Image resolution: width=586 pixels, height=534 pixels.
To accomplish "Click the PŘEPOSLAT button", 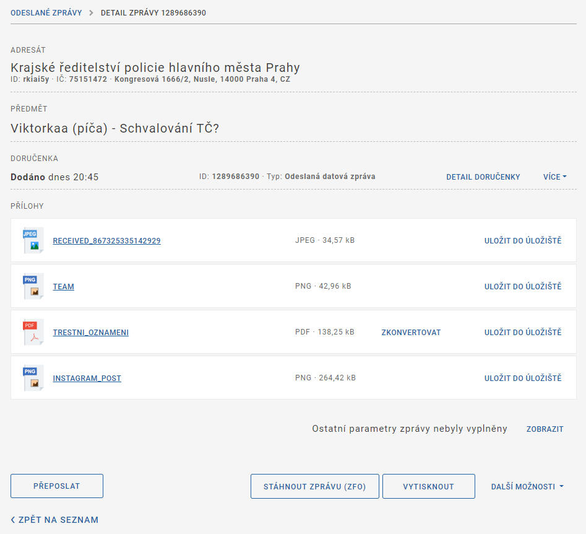I will coord(57,486).
